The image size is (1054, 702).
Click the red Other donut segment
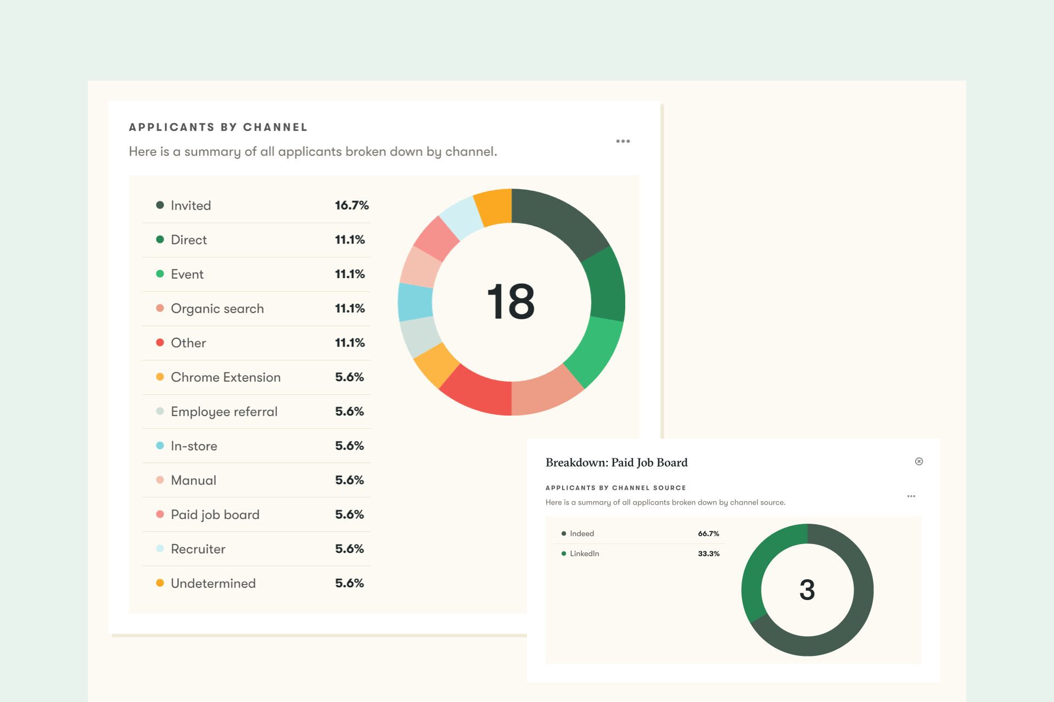[x=479, y=392]
